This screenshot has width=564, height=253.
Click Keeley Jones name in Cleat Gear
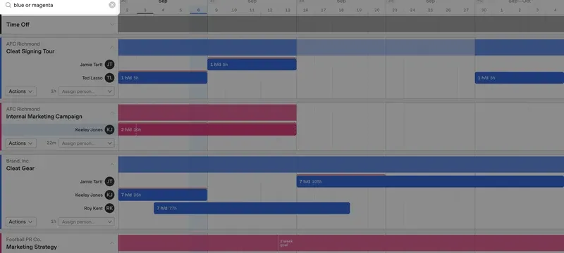click(89, 195)
